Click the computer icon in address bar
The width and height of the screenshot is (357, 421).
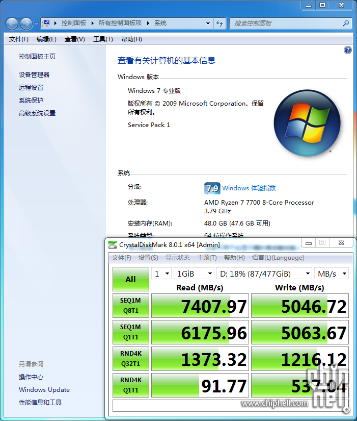46,23
